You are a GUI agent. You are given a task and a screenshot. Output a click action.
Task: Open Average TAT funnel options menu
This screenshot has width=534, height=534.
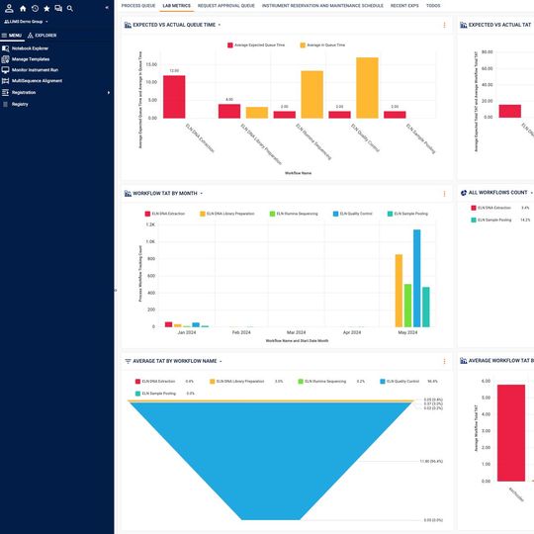444,361
